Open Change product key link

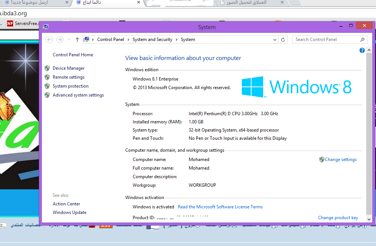coord(338,218)
